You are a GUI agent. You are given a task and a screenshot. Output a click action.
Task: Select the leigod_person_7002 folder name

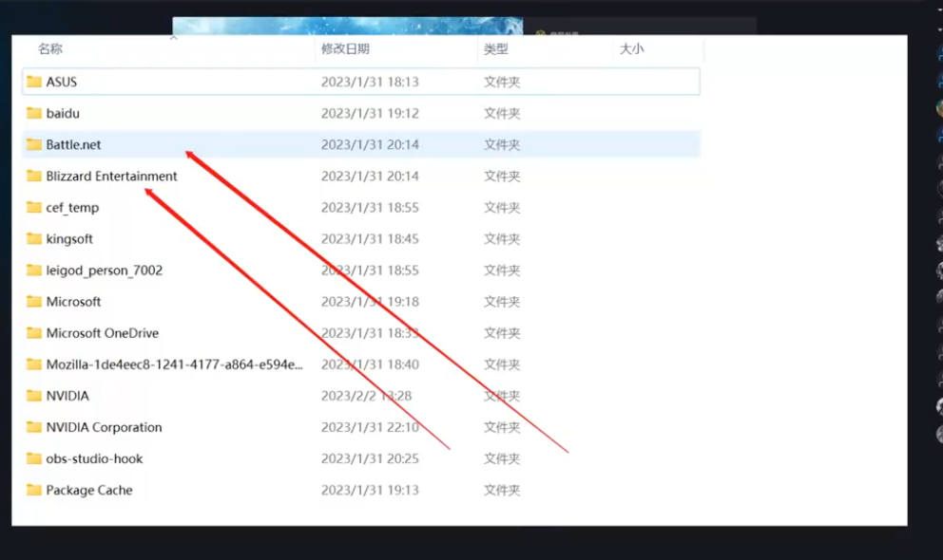click(105, 271)
